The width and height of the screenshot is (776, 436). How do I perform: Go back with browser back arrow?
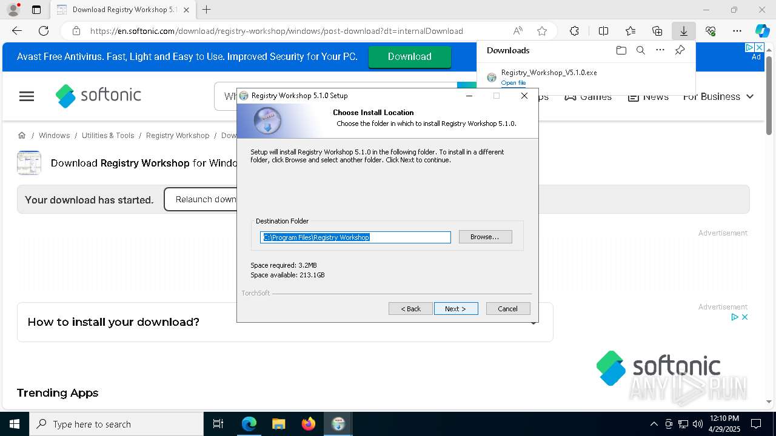(17, 31)
